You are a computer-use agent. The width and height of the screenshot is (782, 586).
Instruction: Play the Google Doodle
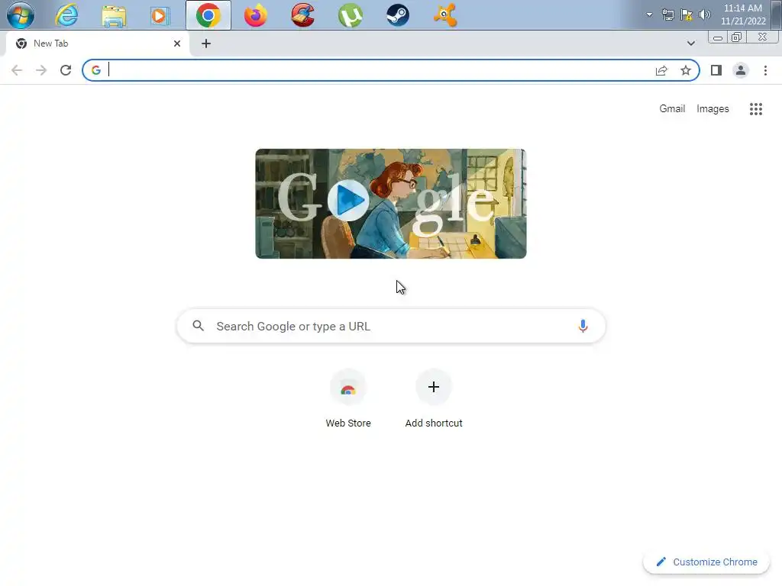tap(348, 201)
